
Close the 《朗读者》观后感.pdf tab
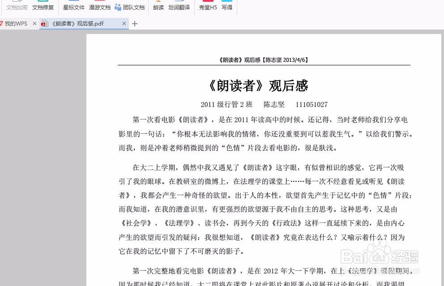pyautogui.click(x=124, y=24)
